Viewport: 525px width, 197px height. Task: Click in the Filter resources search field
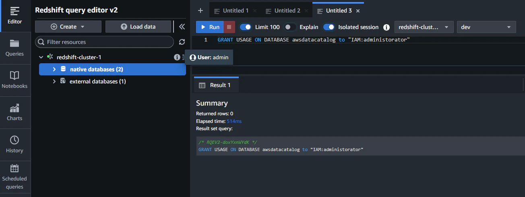tap(105, 42)
